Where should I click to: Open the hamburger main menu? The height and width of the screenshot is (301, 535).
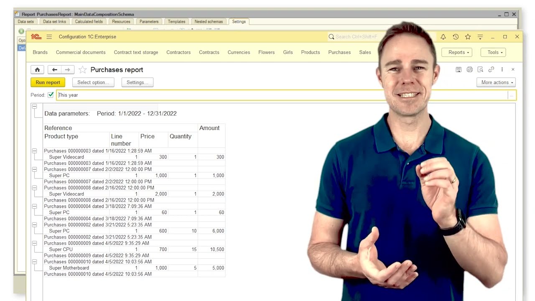pyautogui.click(x=49, y=37)
